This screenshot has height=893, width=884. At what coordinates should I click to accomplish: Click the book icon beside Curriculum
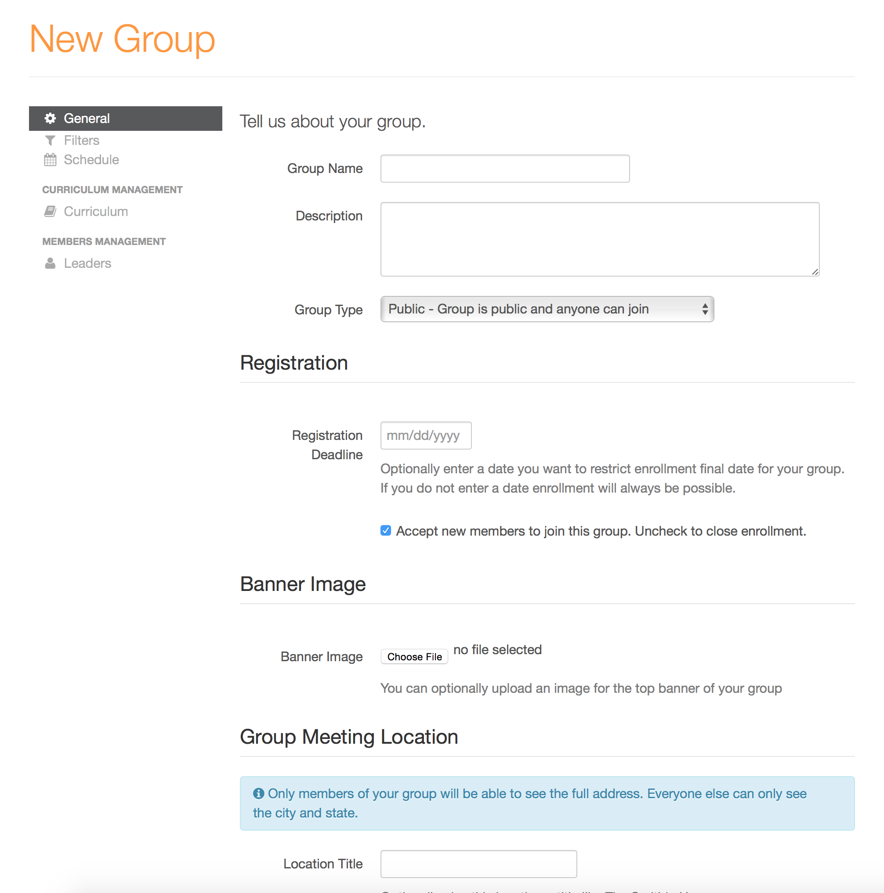click(x=50, y=212)
